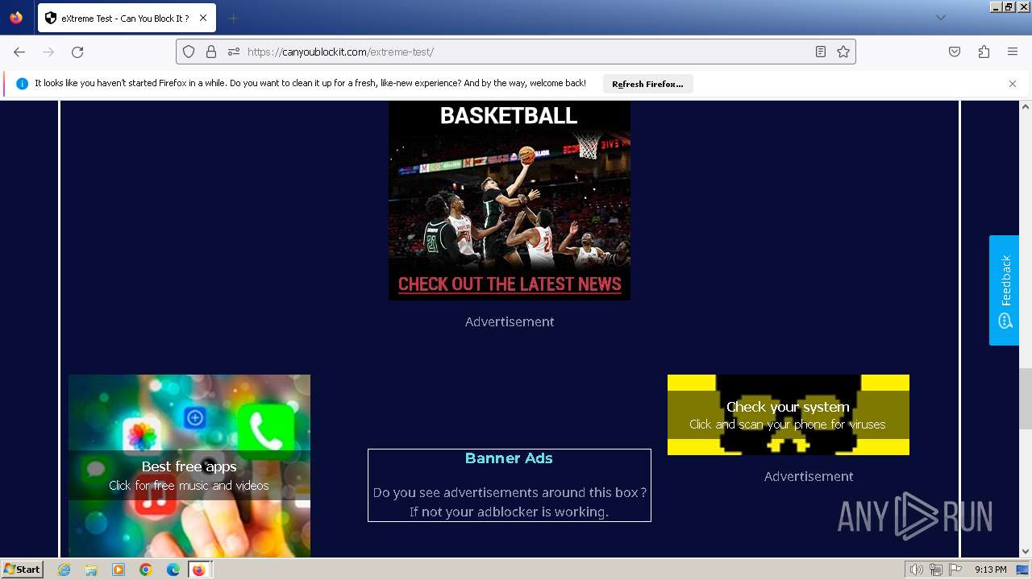Click the 9:13 PM system clock
The height and width of the screenshot is (580, 1032).
[x=990, y=570]
